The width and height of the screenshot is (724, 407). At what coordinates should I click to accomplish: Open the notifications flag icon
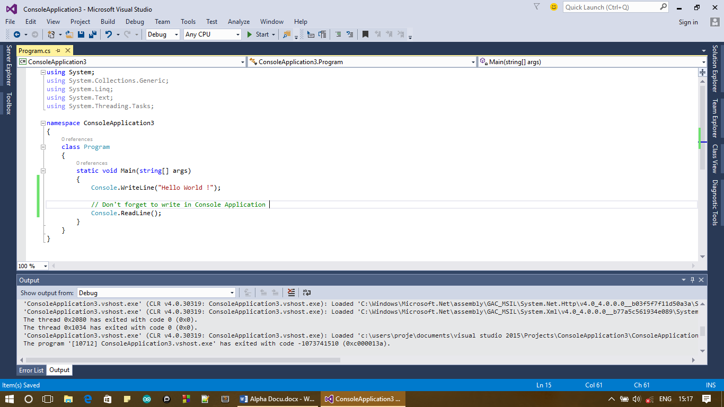(537, 7)
